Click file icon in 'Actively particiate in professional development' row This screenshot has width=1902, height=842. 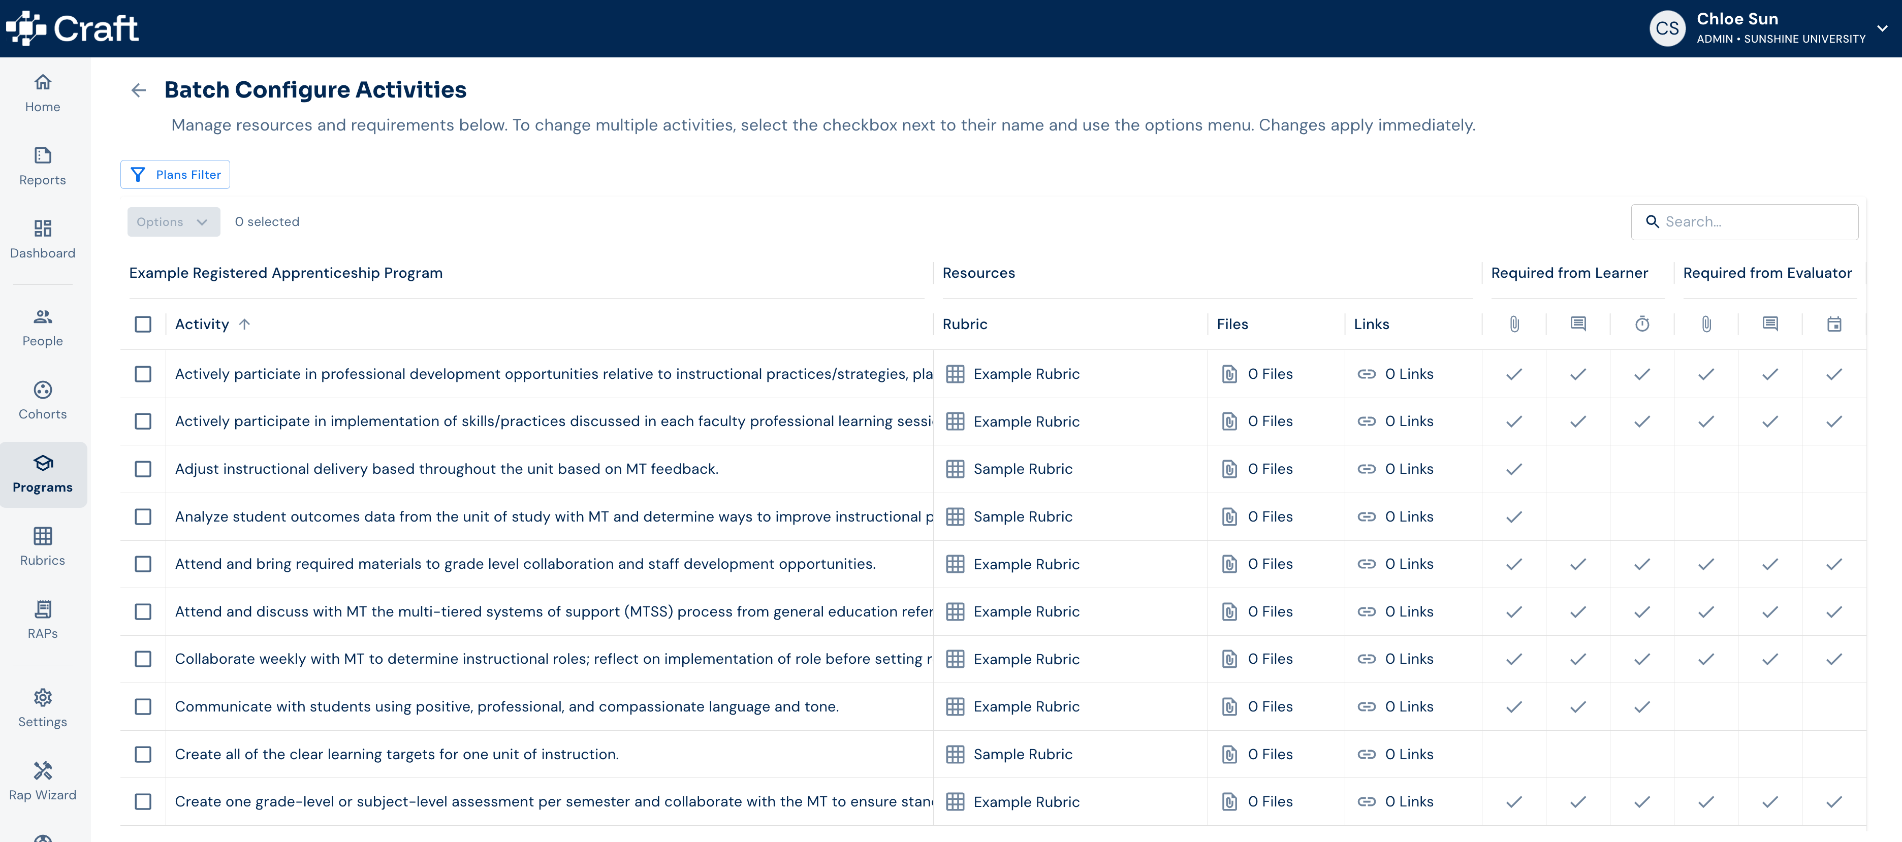tap(1229, 374)
